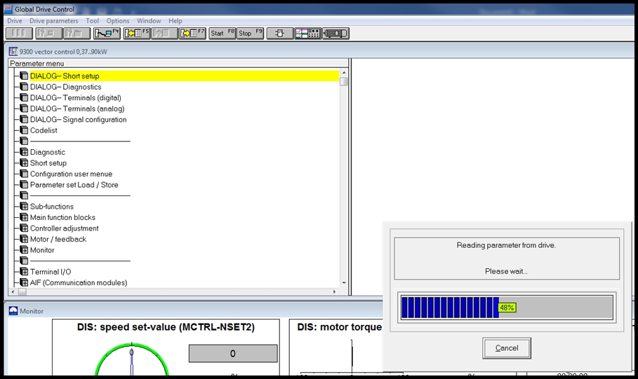Click the disabled drive-selection toolbar button with three bars

19,34
